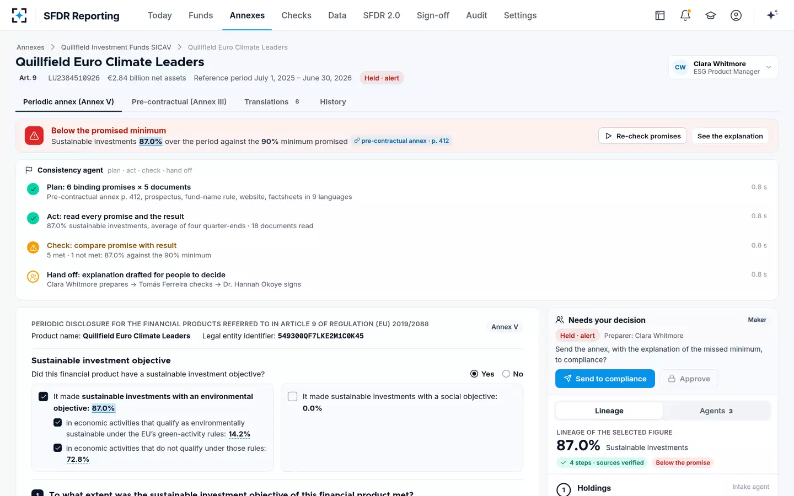Click the step 1 circle next to Holdings

coord(564,489)
